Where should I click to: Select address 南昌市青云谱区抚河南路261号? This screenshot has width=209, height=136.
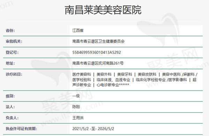point(98,63)
